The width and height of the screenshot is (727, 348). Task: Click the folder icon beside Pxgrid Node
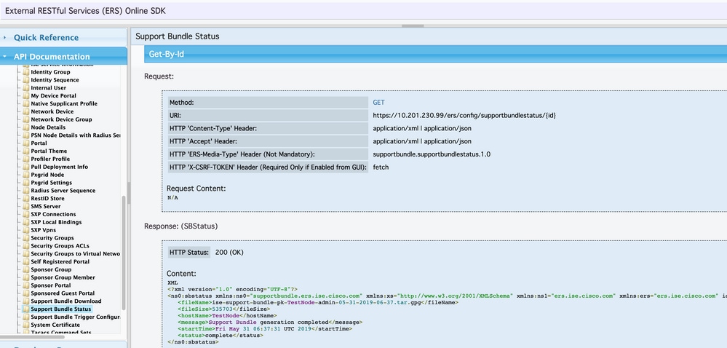[26, 175]
